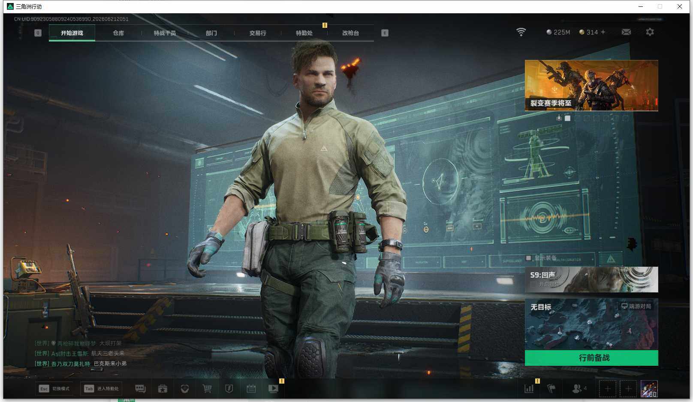
Task: Switch to the 部门 tab
Action: [211, 33]
